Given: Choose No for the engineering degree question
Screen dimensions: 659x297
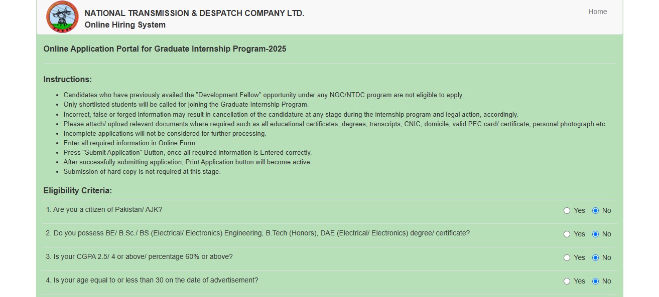Looking at the screenshot, I should pos(595,234).
